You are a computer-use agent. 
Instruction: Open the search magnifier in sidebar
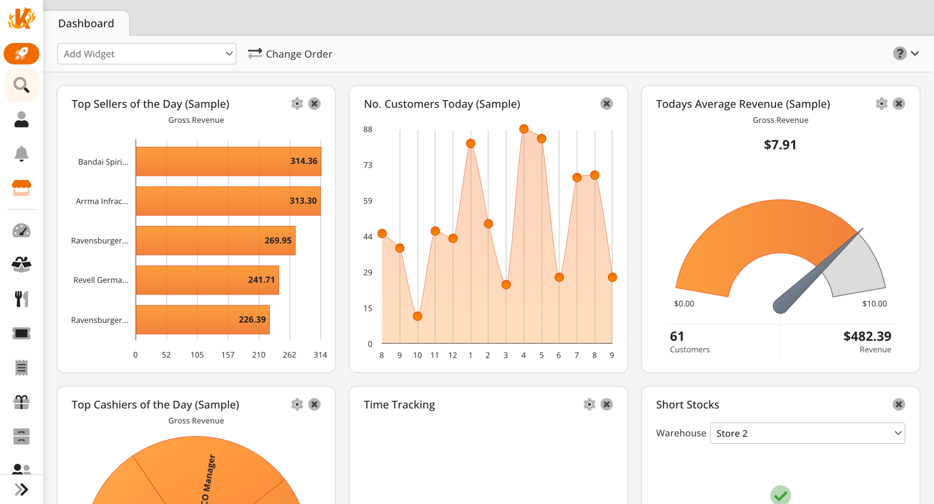click(x=22, y=85)
